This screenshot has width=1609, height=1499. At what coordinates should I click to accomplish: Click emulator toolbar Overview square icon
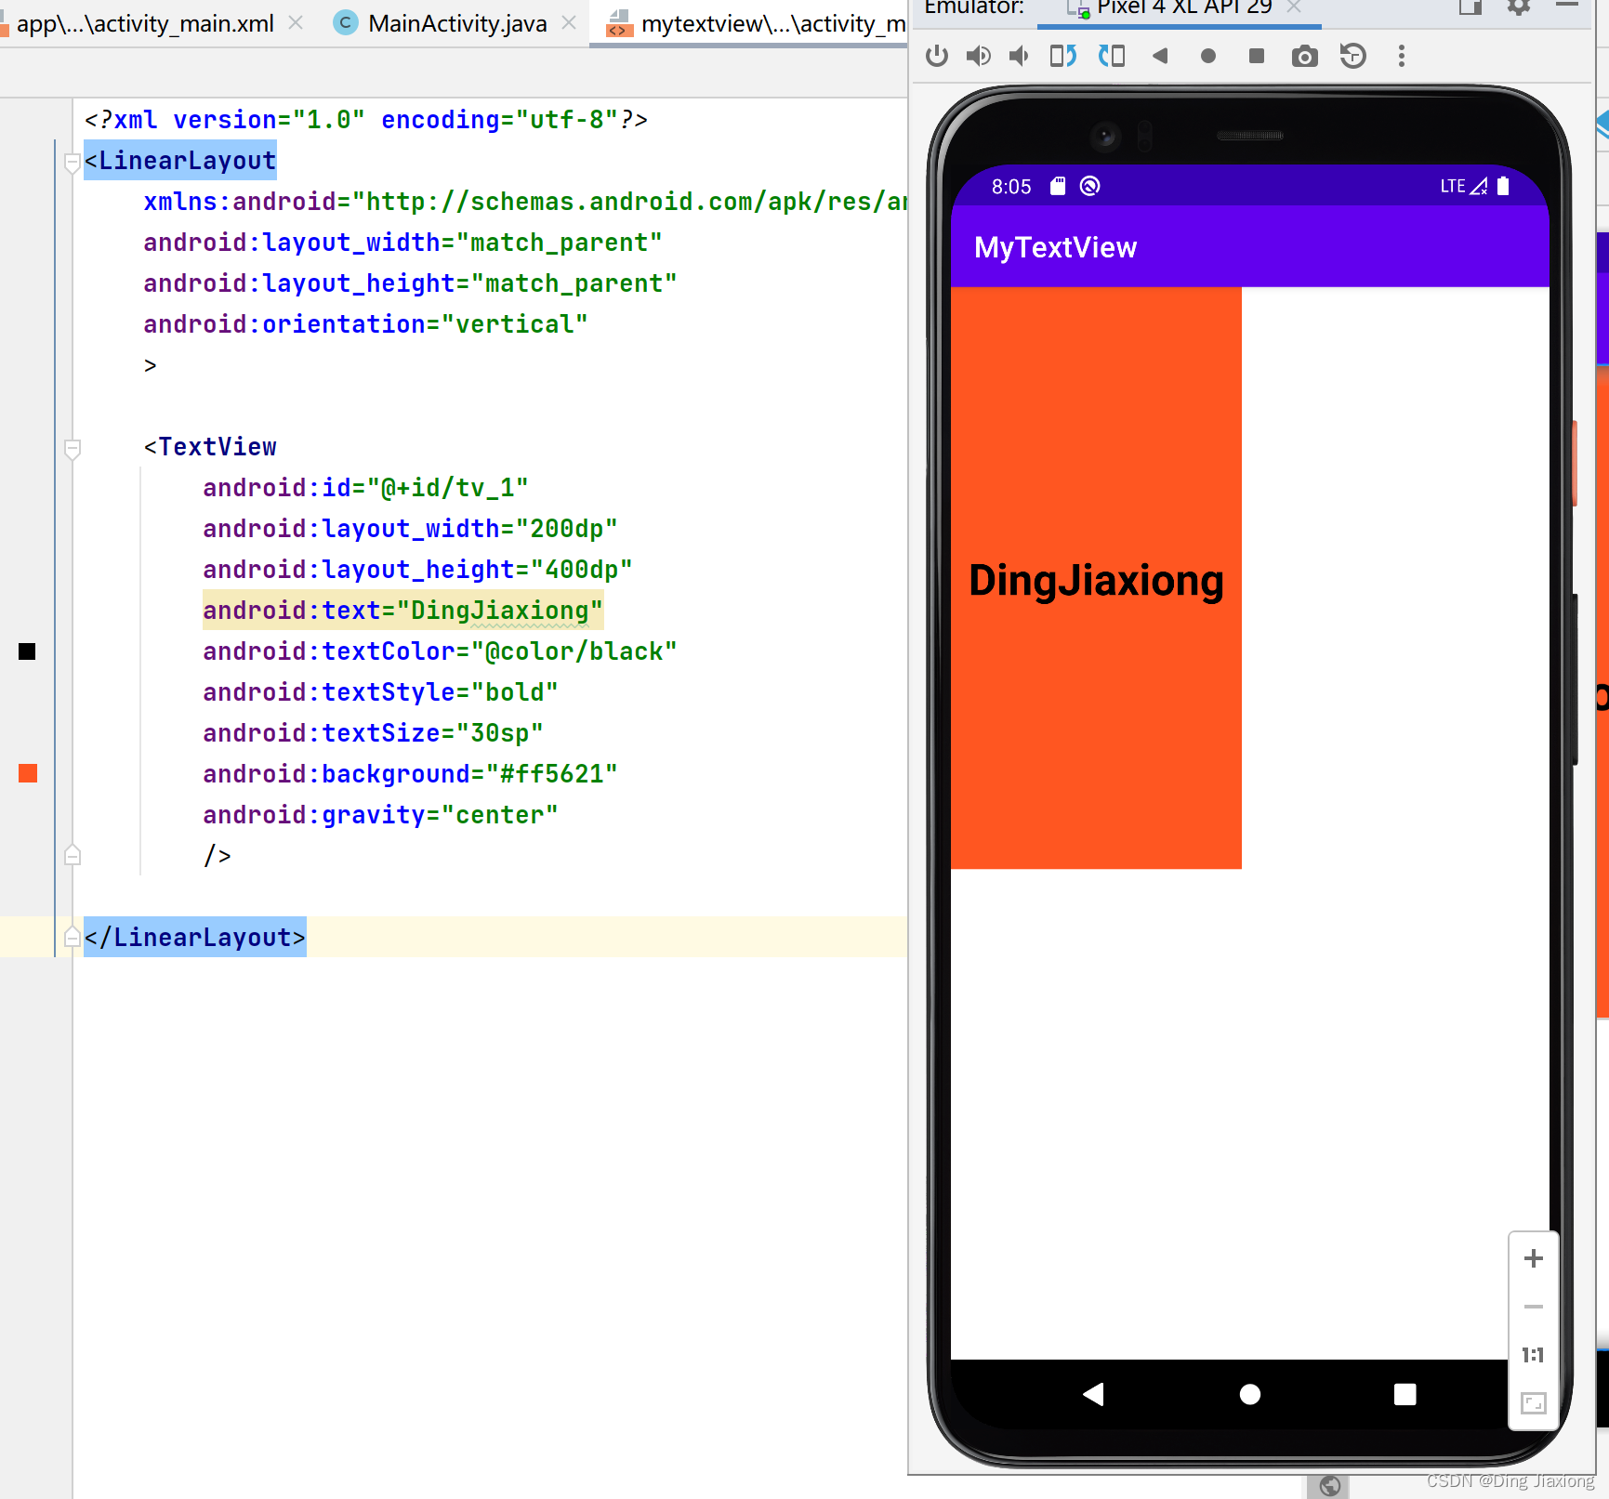(x=1257, y=56)
